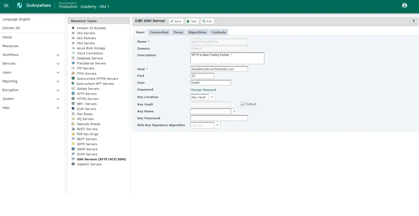Uncheck the Default checkbox for Key Vault

coord(242,104)
